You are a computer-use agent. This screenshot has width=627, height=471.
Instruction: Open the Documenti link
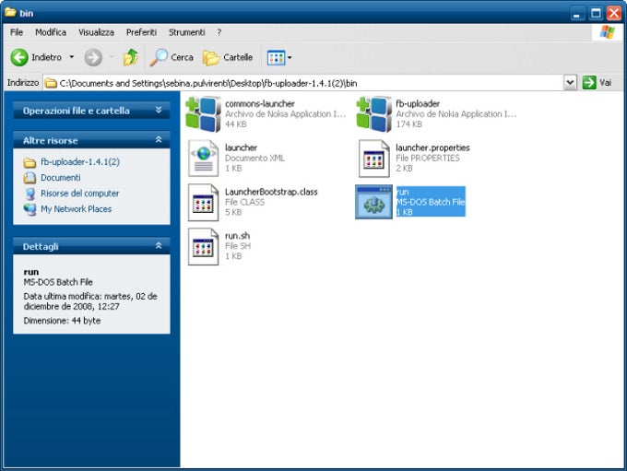point(60,178)
